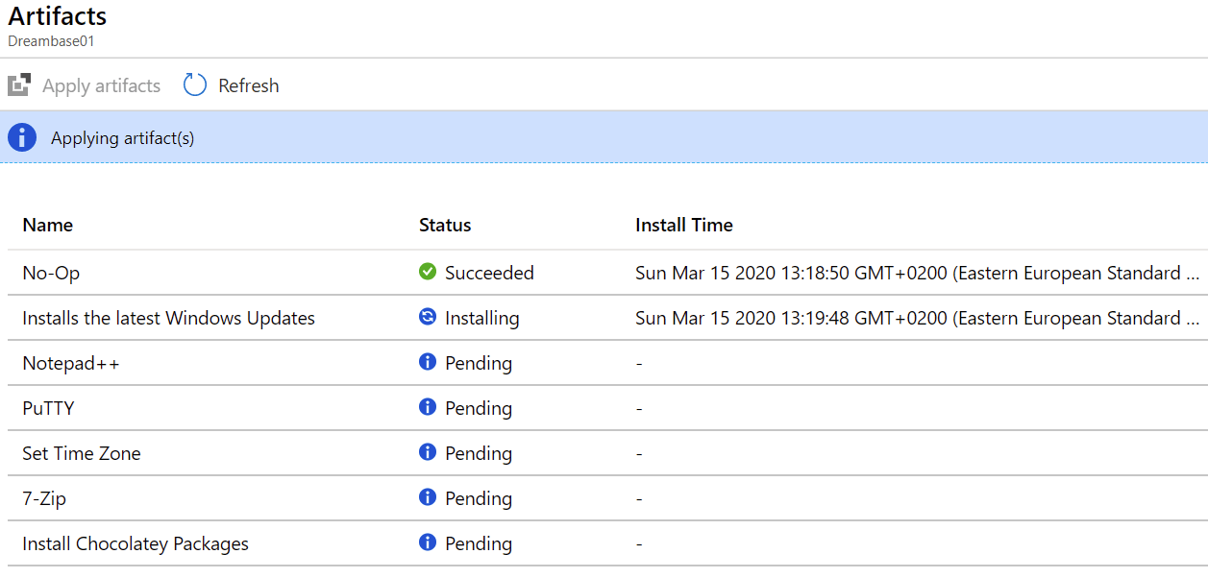
Task: Click the Refresh circular arrow icon
Action: [195, 85]
